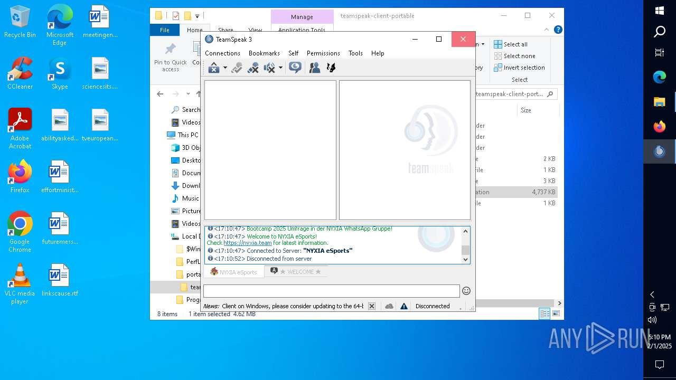The width and height of the screenshot is (676, 380).
Task: Switch to the NYXIA eSports chat tab
Action: (233, 272)
